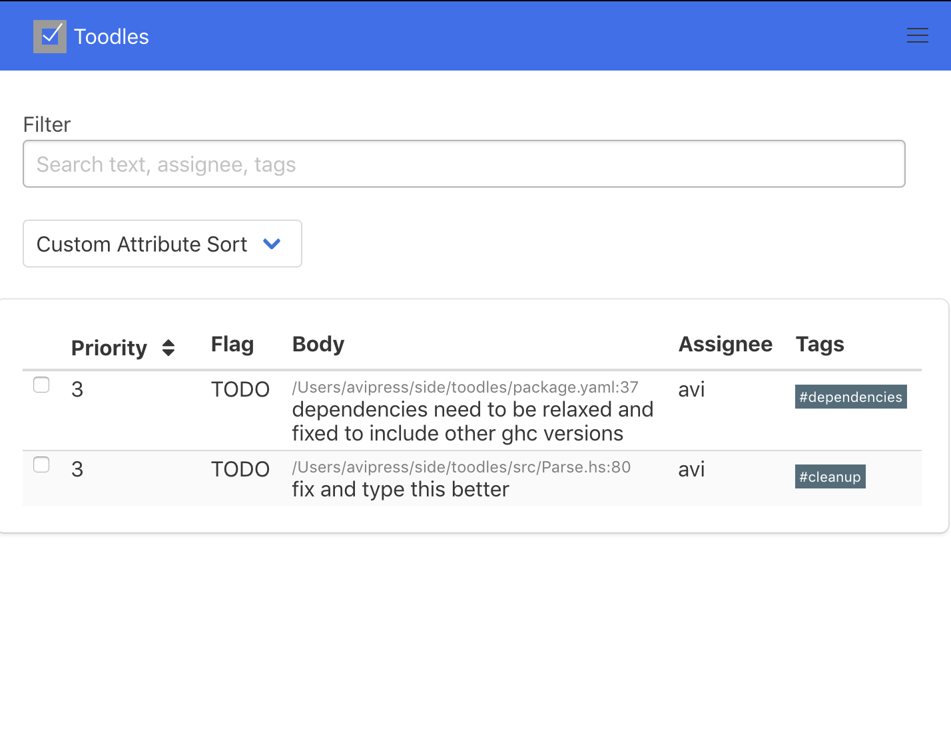Open the Parse.hs:80 file path link
The image size is (951, 732).
461,467
